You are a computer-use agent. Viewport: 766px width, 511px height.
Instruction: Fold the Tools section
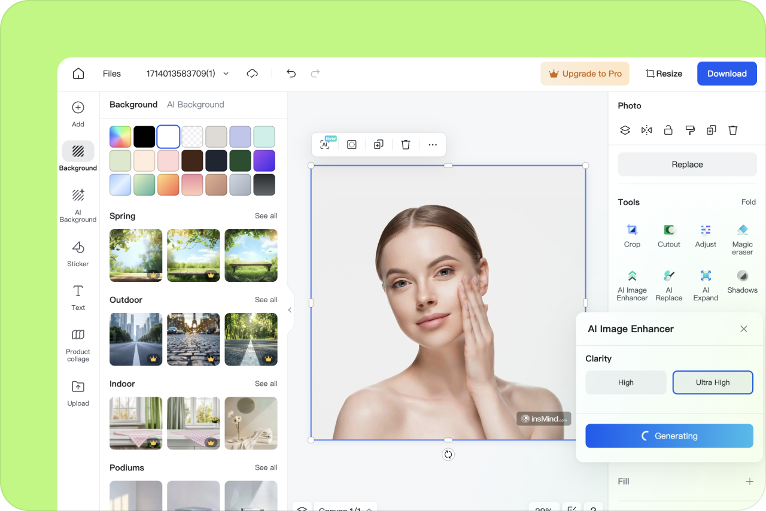pyautogui.click(x=749, y=202)
